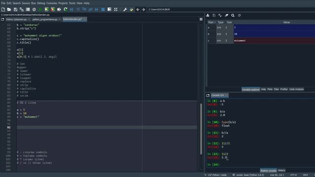Run current cell and advance

coord(53,9)
